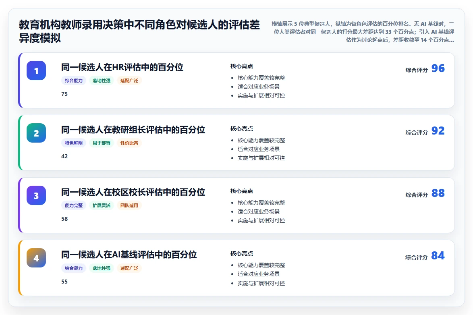Click the 综合评分 score 92
Viewport: 473px width, 315px height.
tap(438, 131)
